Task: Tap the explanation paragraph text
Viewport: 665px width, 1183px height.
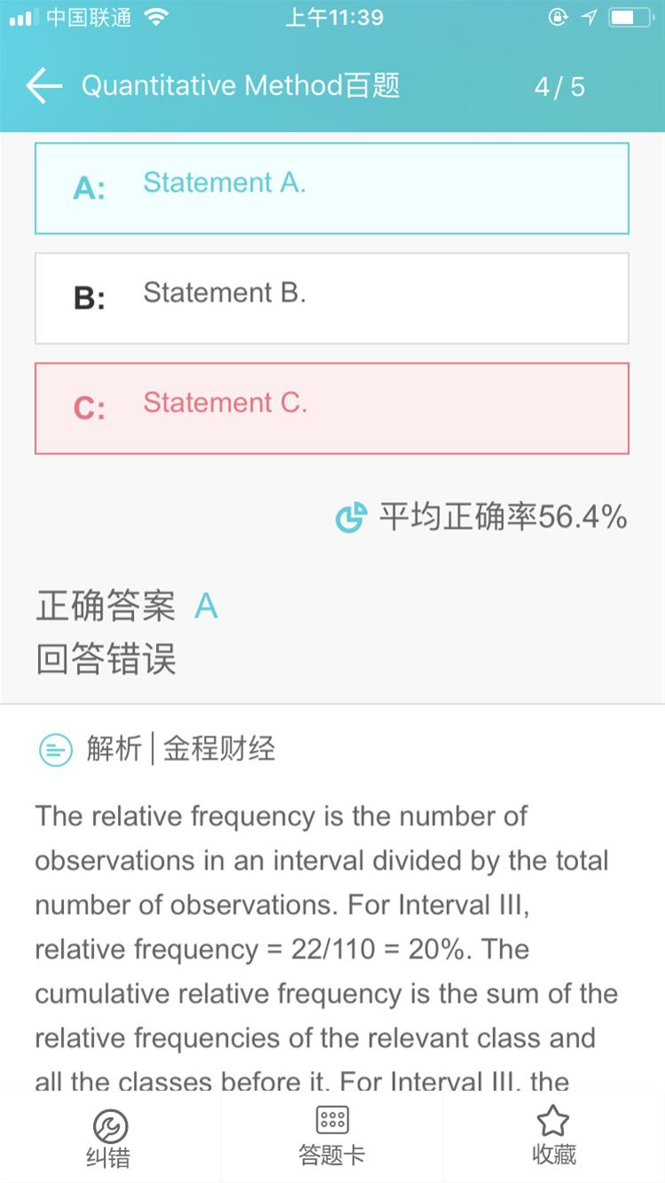Action: point(326,949)
